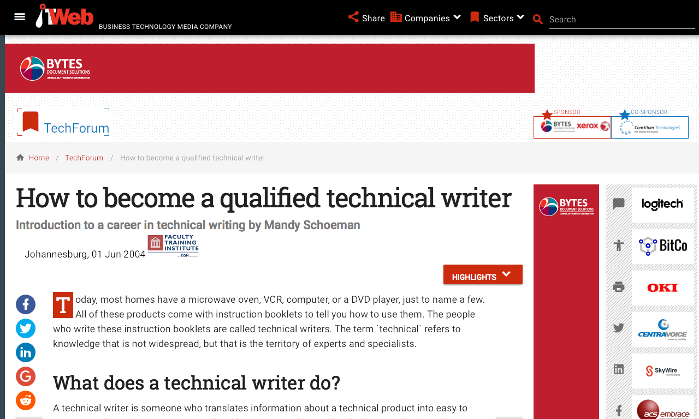Share article on Twitter
This screenshot has width=699, height=419.
click(26, 328)
